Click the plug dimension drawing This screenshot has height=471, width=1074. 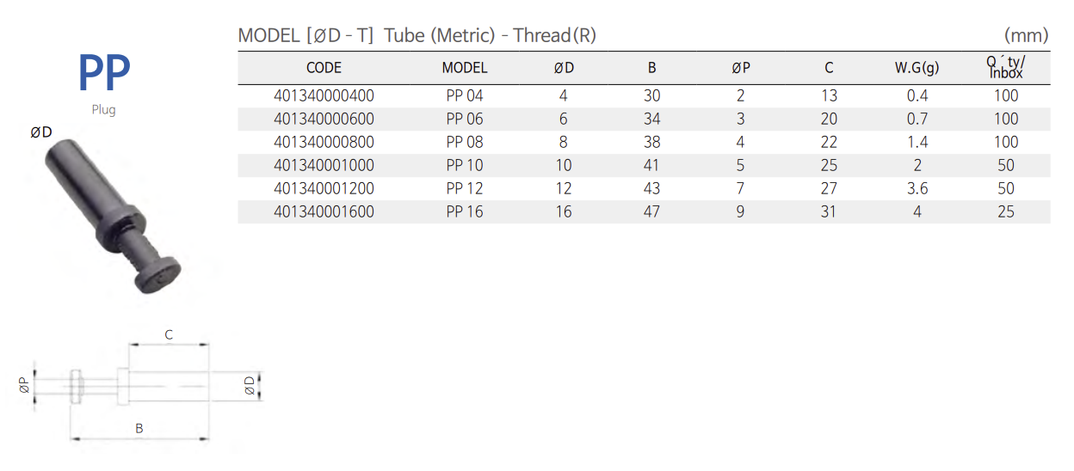click(142, 387)
